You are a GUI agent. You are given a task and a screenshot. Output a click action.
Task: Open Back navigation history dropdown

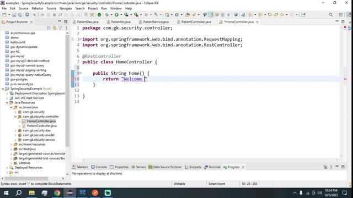[287, 15]
